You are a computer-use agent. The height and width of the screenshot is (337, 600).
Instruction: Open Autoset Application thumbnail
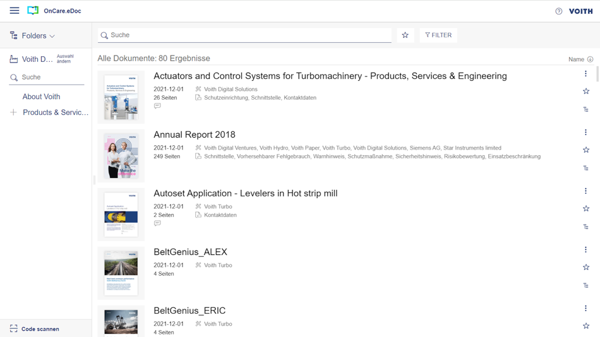(121, 214)
